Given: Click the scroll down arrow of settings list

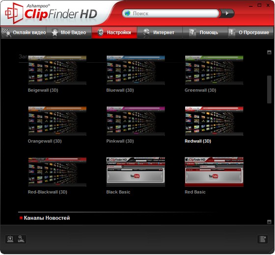Looking at the screenshot, I should 269,222.
